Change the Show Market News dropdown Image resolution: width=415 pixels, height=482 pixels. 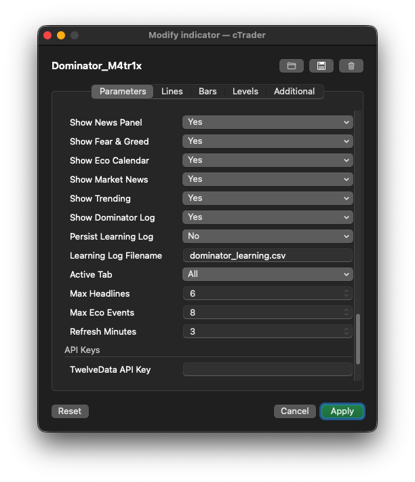(x=268, y=179)
